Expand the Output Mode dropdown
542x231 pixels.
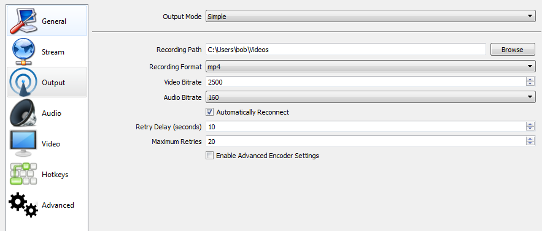tap(371, 16)
